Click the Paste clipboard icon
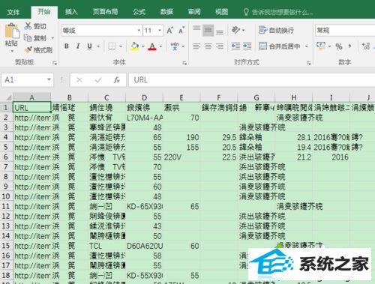Viewport: 375px width, 284px height. pyautogui.click(x=11, y=31)
